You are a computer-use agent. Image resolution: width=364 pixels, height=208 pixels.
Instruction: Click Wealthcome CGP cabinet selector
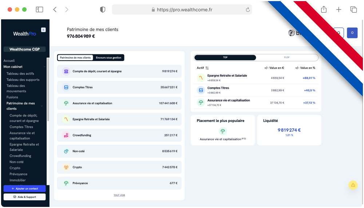[x=25, y=49]
